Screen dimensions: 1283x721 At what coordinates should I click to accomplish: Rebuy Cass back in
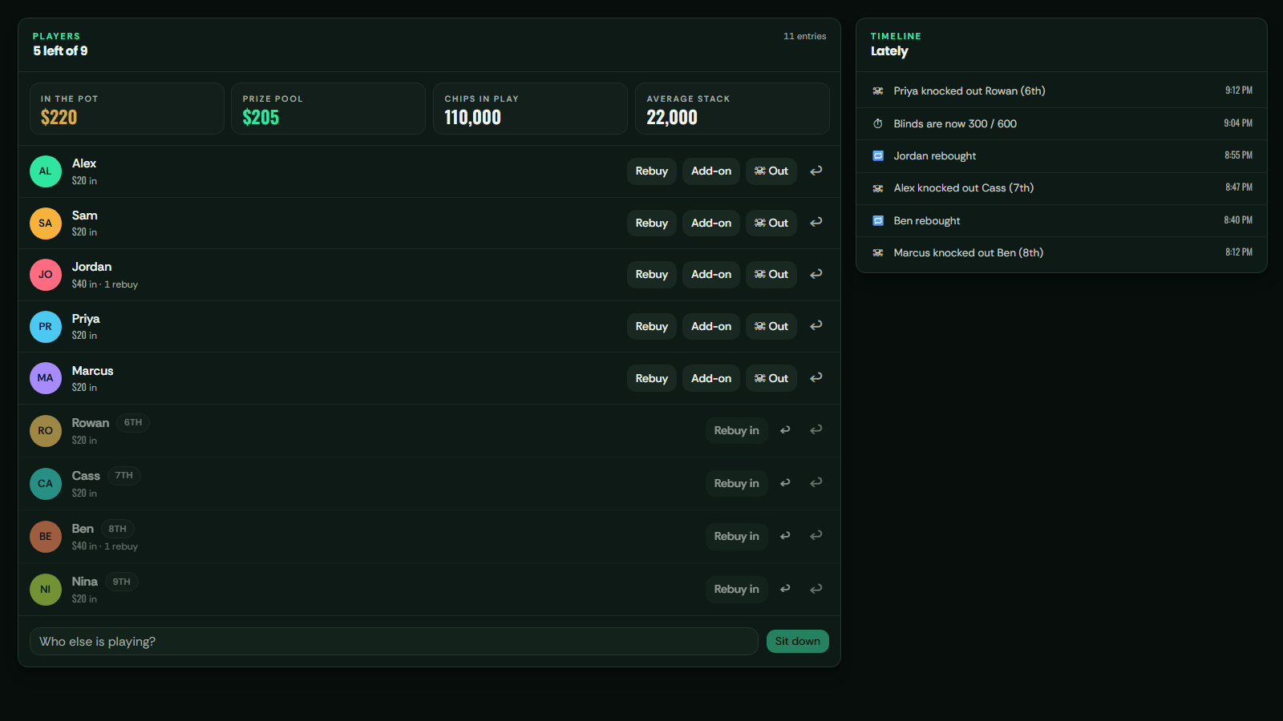coord(737,483)
